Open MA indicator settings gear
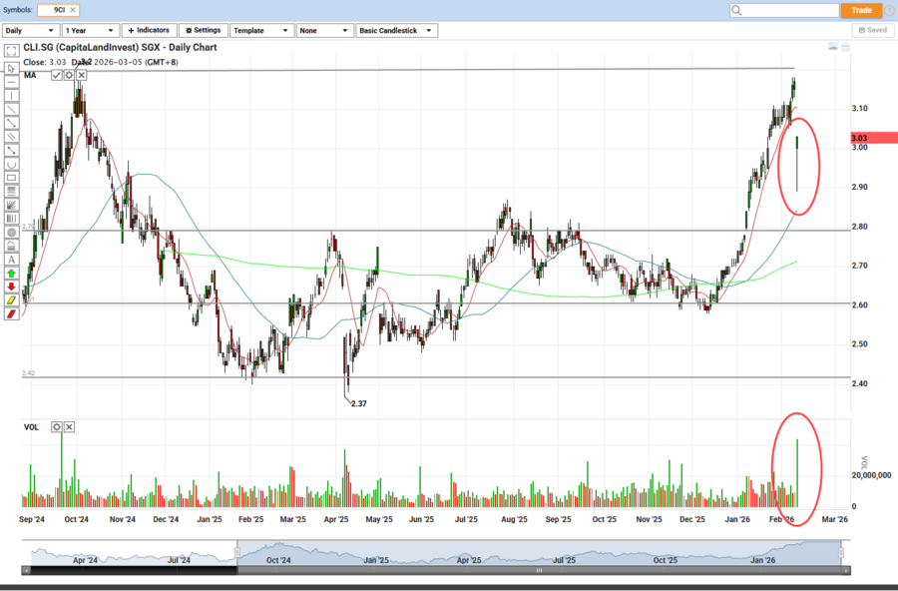The image size is (898, 591). pyautogui.click(x=69, y=75)
